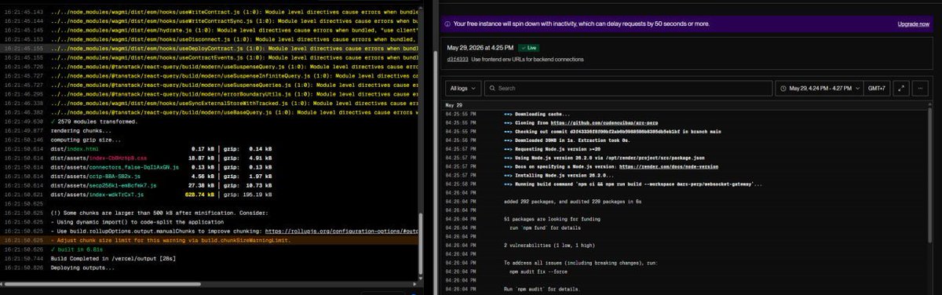Select the '2579 modules transformed' line
The width and height of the screenshot is (942, 295).
[93, 121]
